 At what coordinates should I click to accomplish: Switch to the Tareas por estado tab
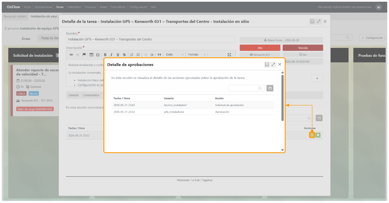(x=15, y=17)
